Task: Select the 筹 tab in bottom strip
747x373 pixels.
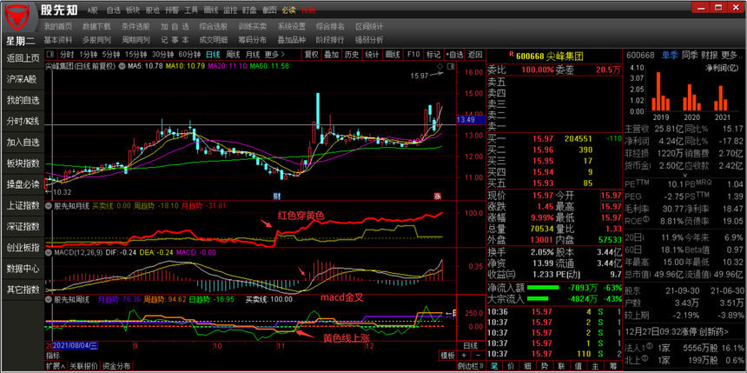Action: tap(612, 366)
